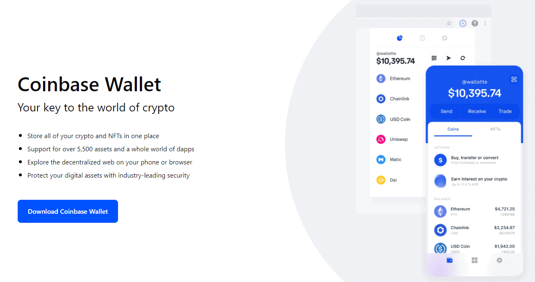This screenshot has width=535, height=282.
Task: Tap the scan icon on mobile header
Action: (514, 79)
